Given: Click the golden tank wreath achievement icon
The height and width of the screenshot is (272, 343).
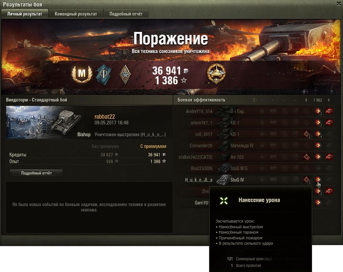Looking at the screenshot, I should point(216,74).
